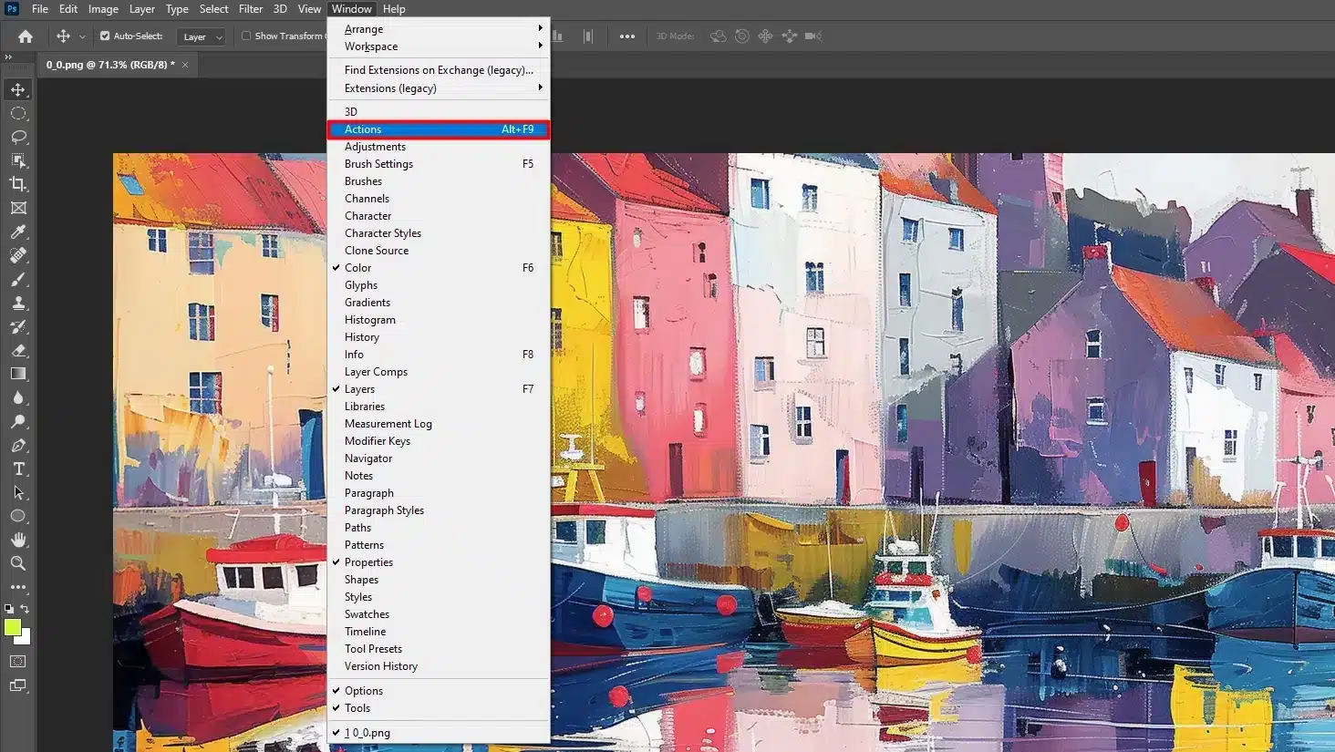Select the Brush tool
Image resolution: width=1335 pixels, height=752 pixels.
pyautogui.click(x=18, y=279)
